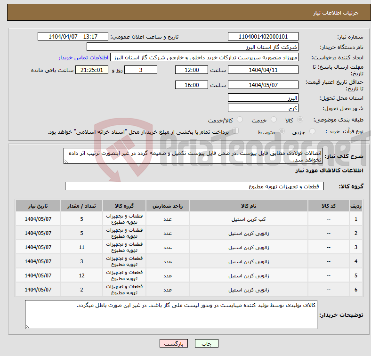Select زانویی کربن استیل in row 3
This screenshot has height=356, width=371.
tap(249, 248)
